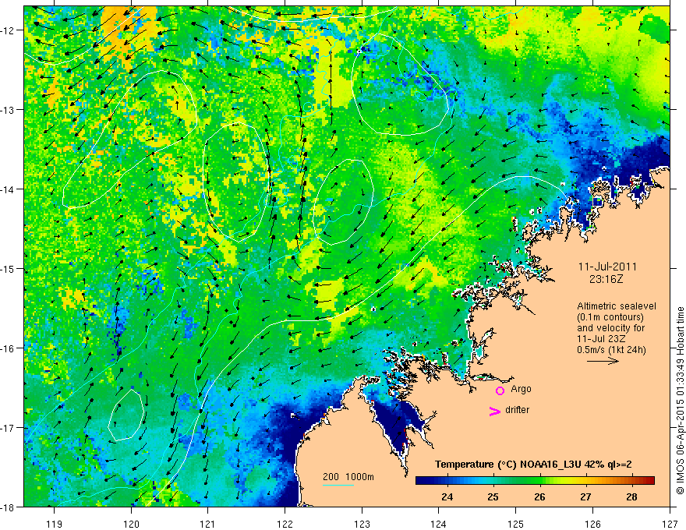Viewport: 686px width, 530px height.
Task: Click the '(0.1m contours)' caption line
Action: pos(610,317)
